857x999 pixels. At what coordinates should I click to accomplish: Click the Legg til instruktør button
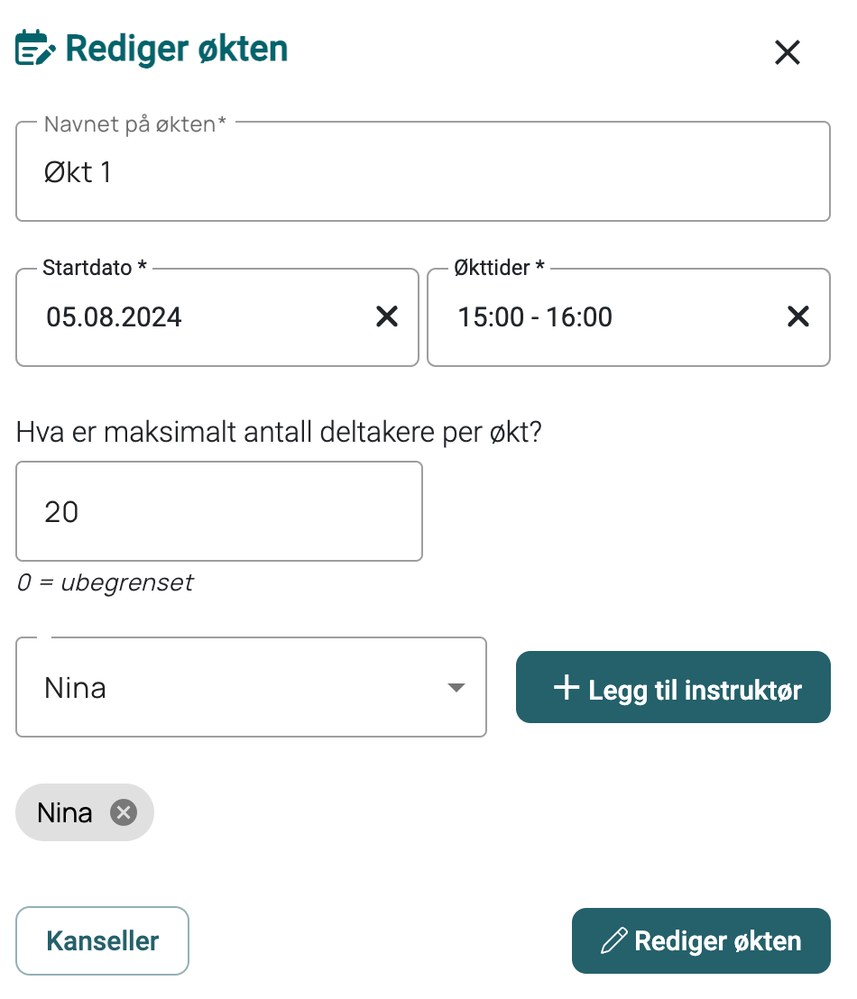coord(673,687)
